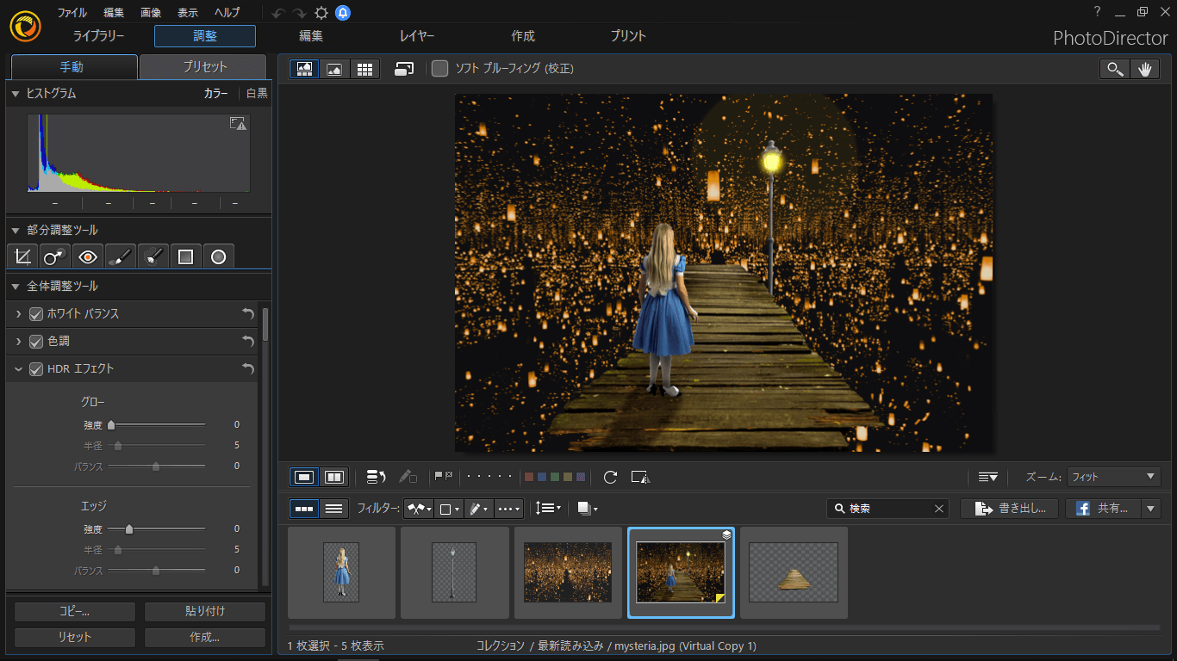Open the File (ファイル) menu

tap(72, 13)
